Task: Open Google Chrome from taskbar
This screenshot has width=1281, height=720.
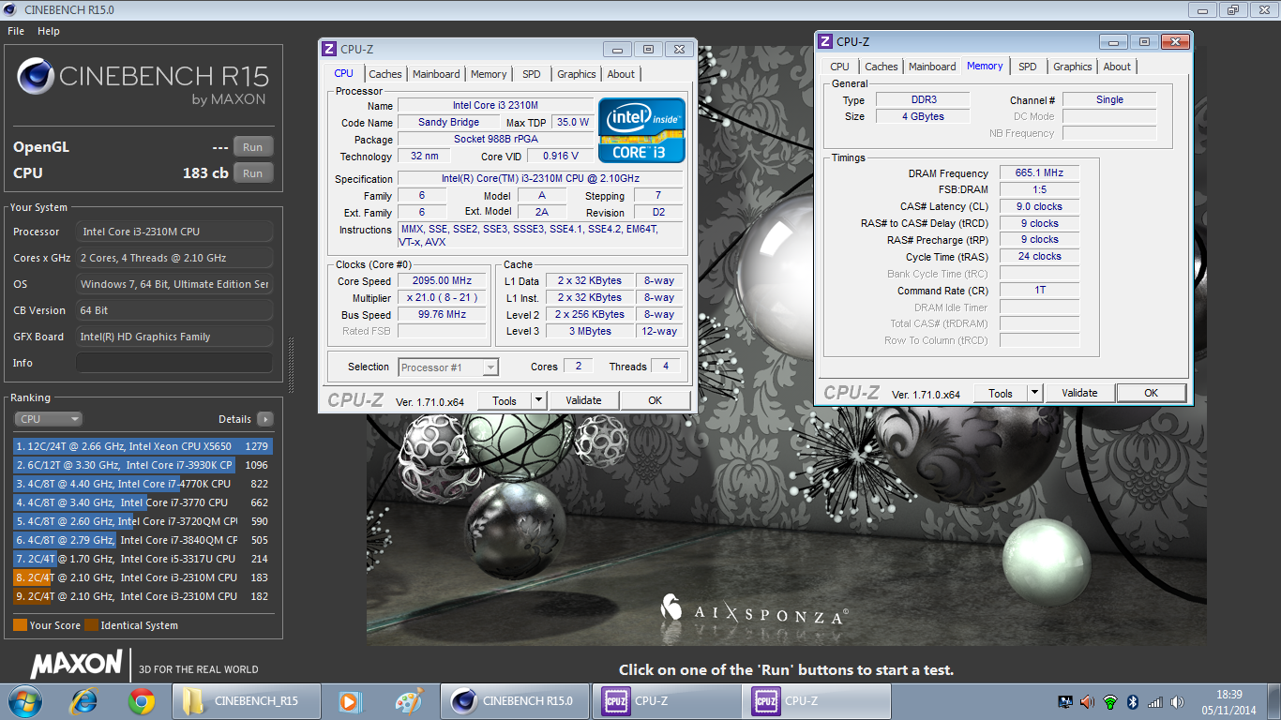Action: click(x=142, y=700)
